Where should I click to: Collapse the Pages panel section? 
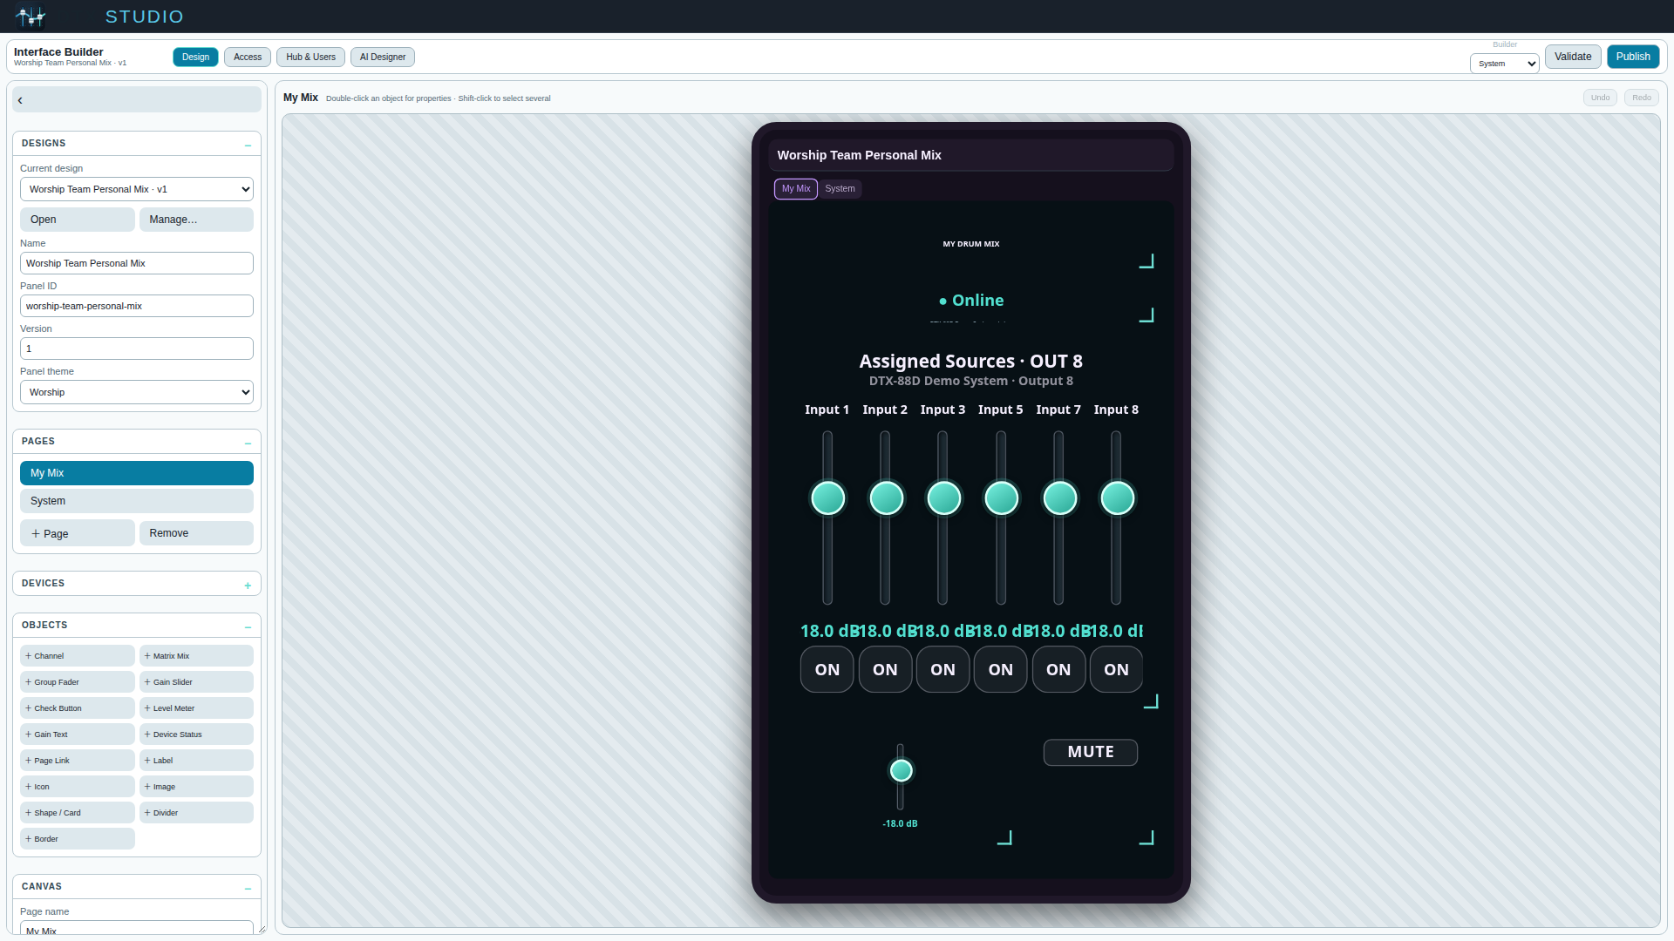248,442
